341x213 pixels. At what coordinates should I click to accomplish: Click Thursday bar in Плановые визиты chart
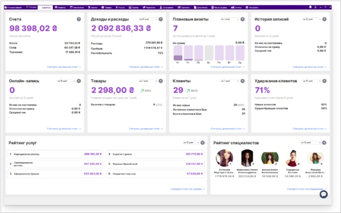(x=178, y=53)
